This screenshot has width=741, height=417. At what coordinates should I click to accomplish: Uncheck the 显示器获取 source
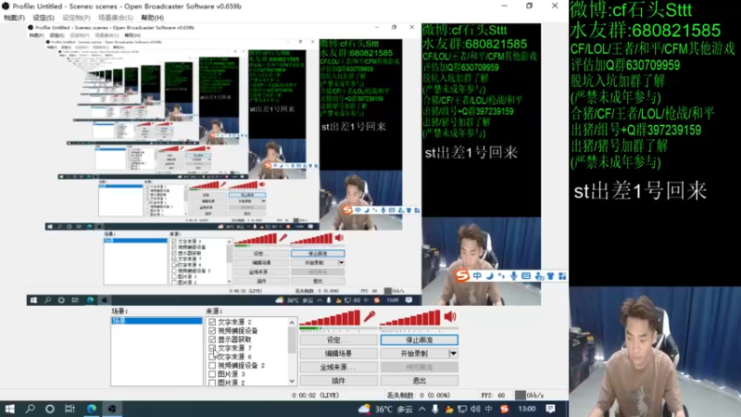pos(212,339)
